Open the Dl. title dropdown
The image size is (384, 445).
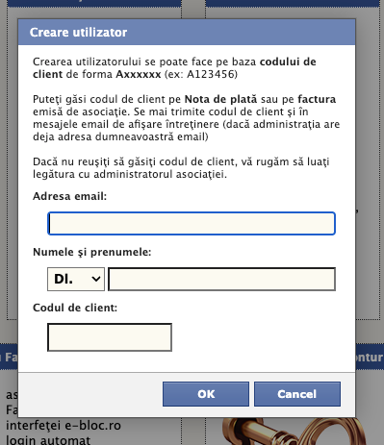coord(76,280)
